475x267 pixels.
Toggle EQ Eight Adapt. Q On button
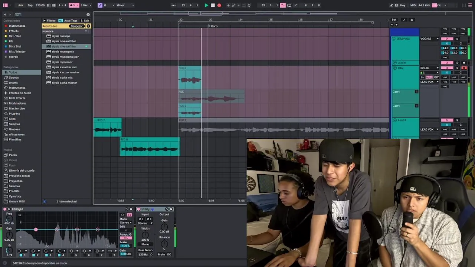(125, 238)
